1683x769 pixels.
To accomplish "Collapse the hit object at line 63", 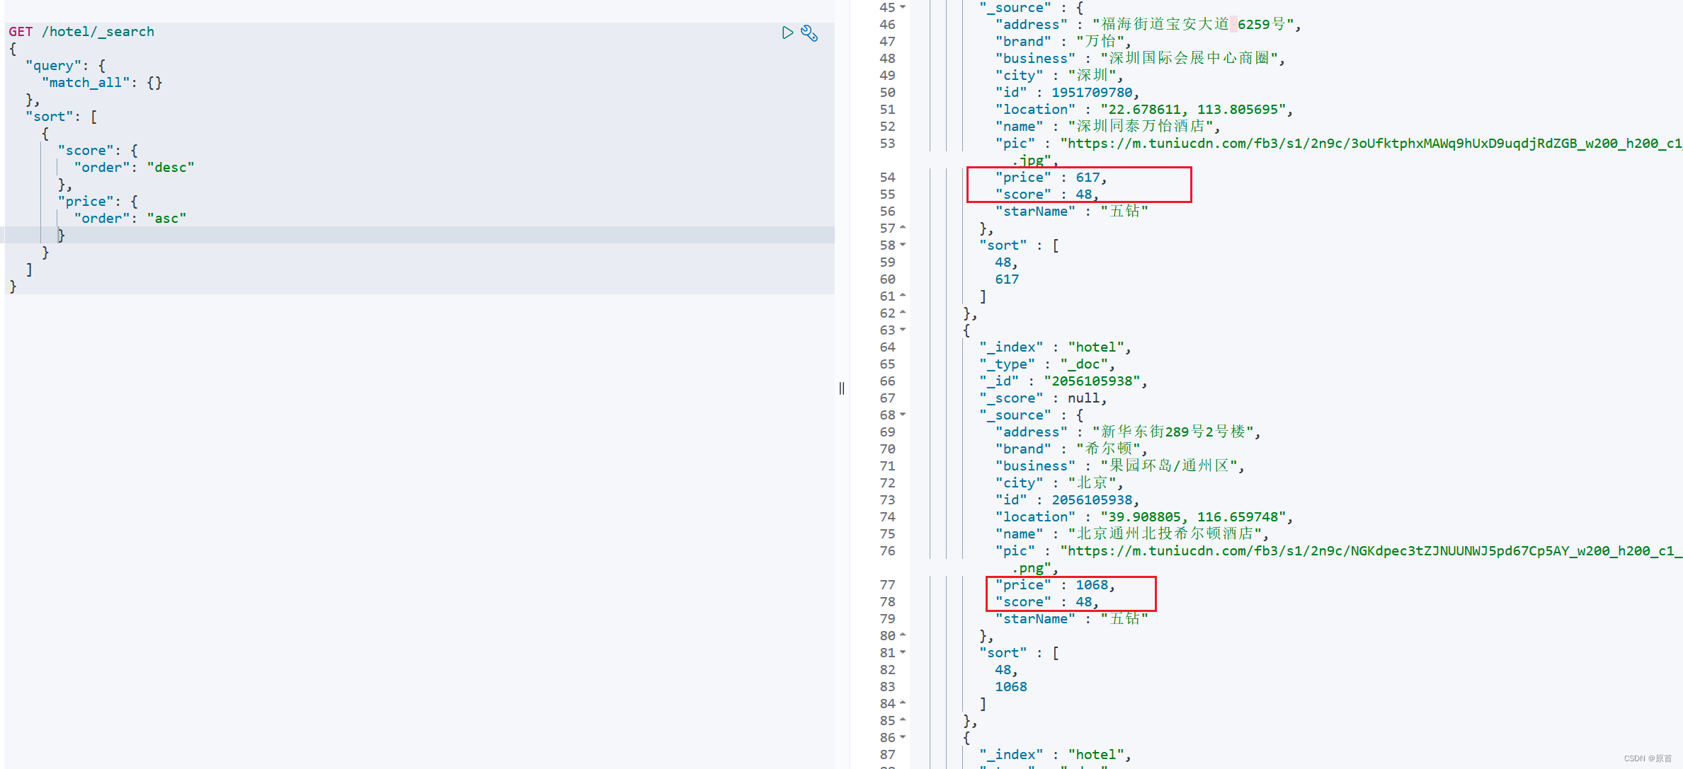I will coord(903,330).
